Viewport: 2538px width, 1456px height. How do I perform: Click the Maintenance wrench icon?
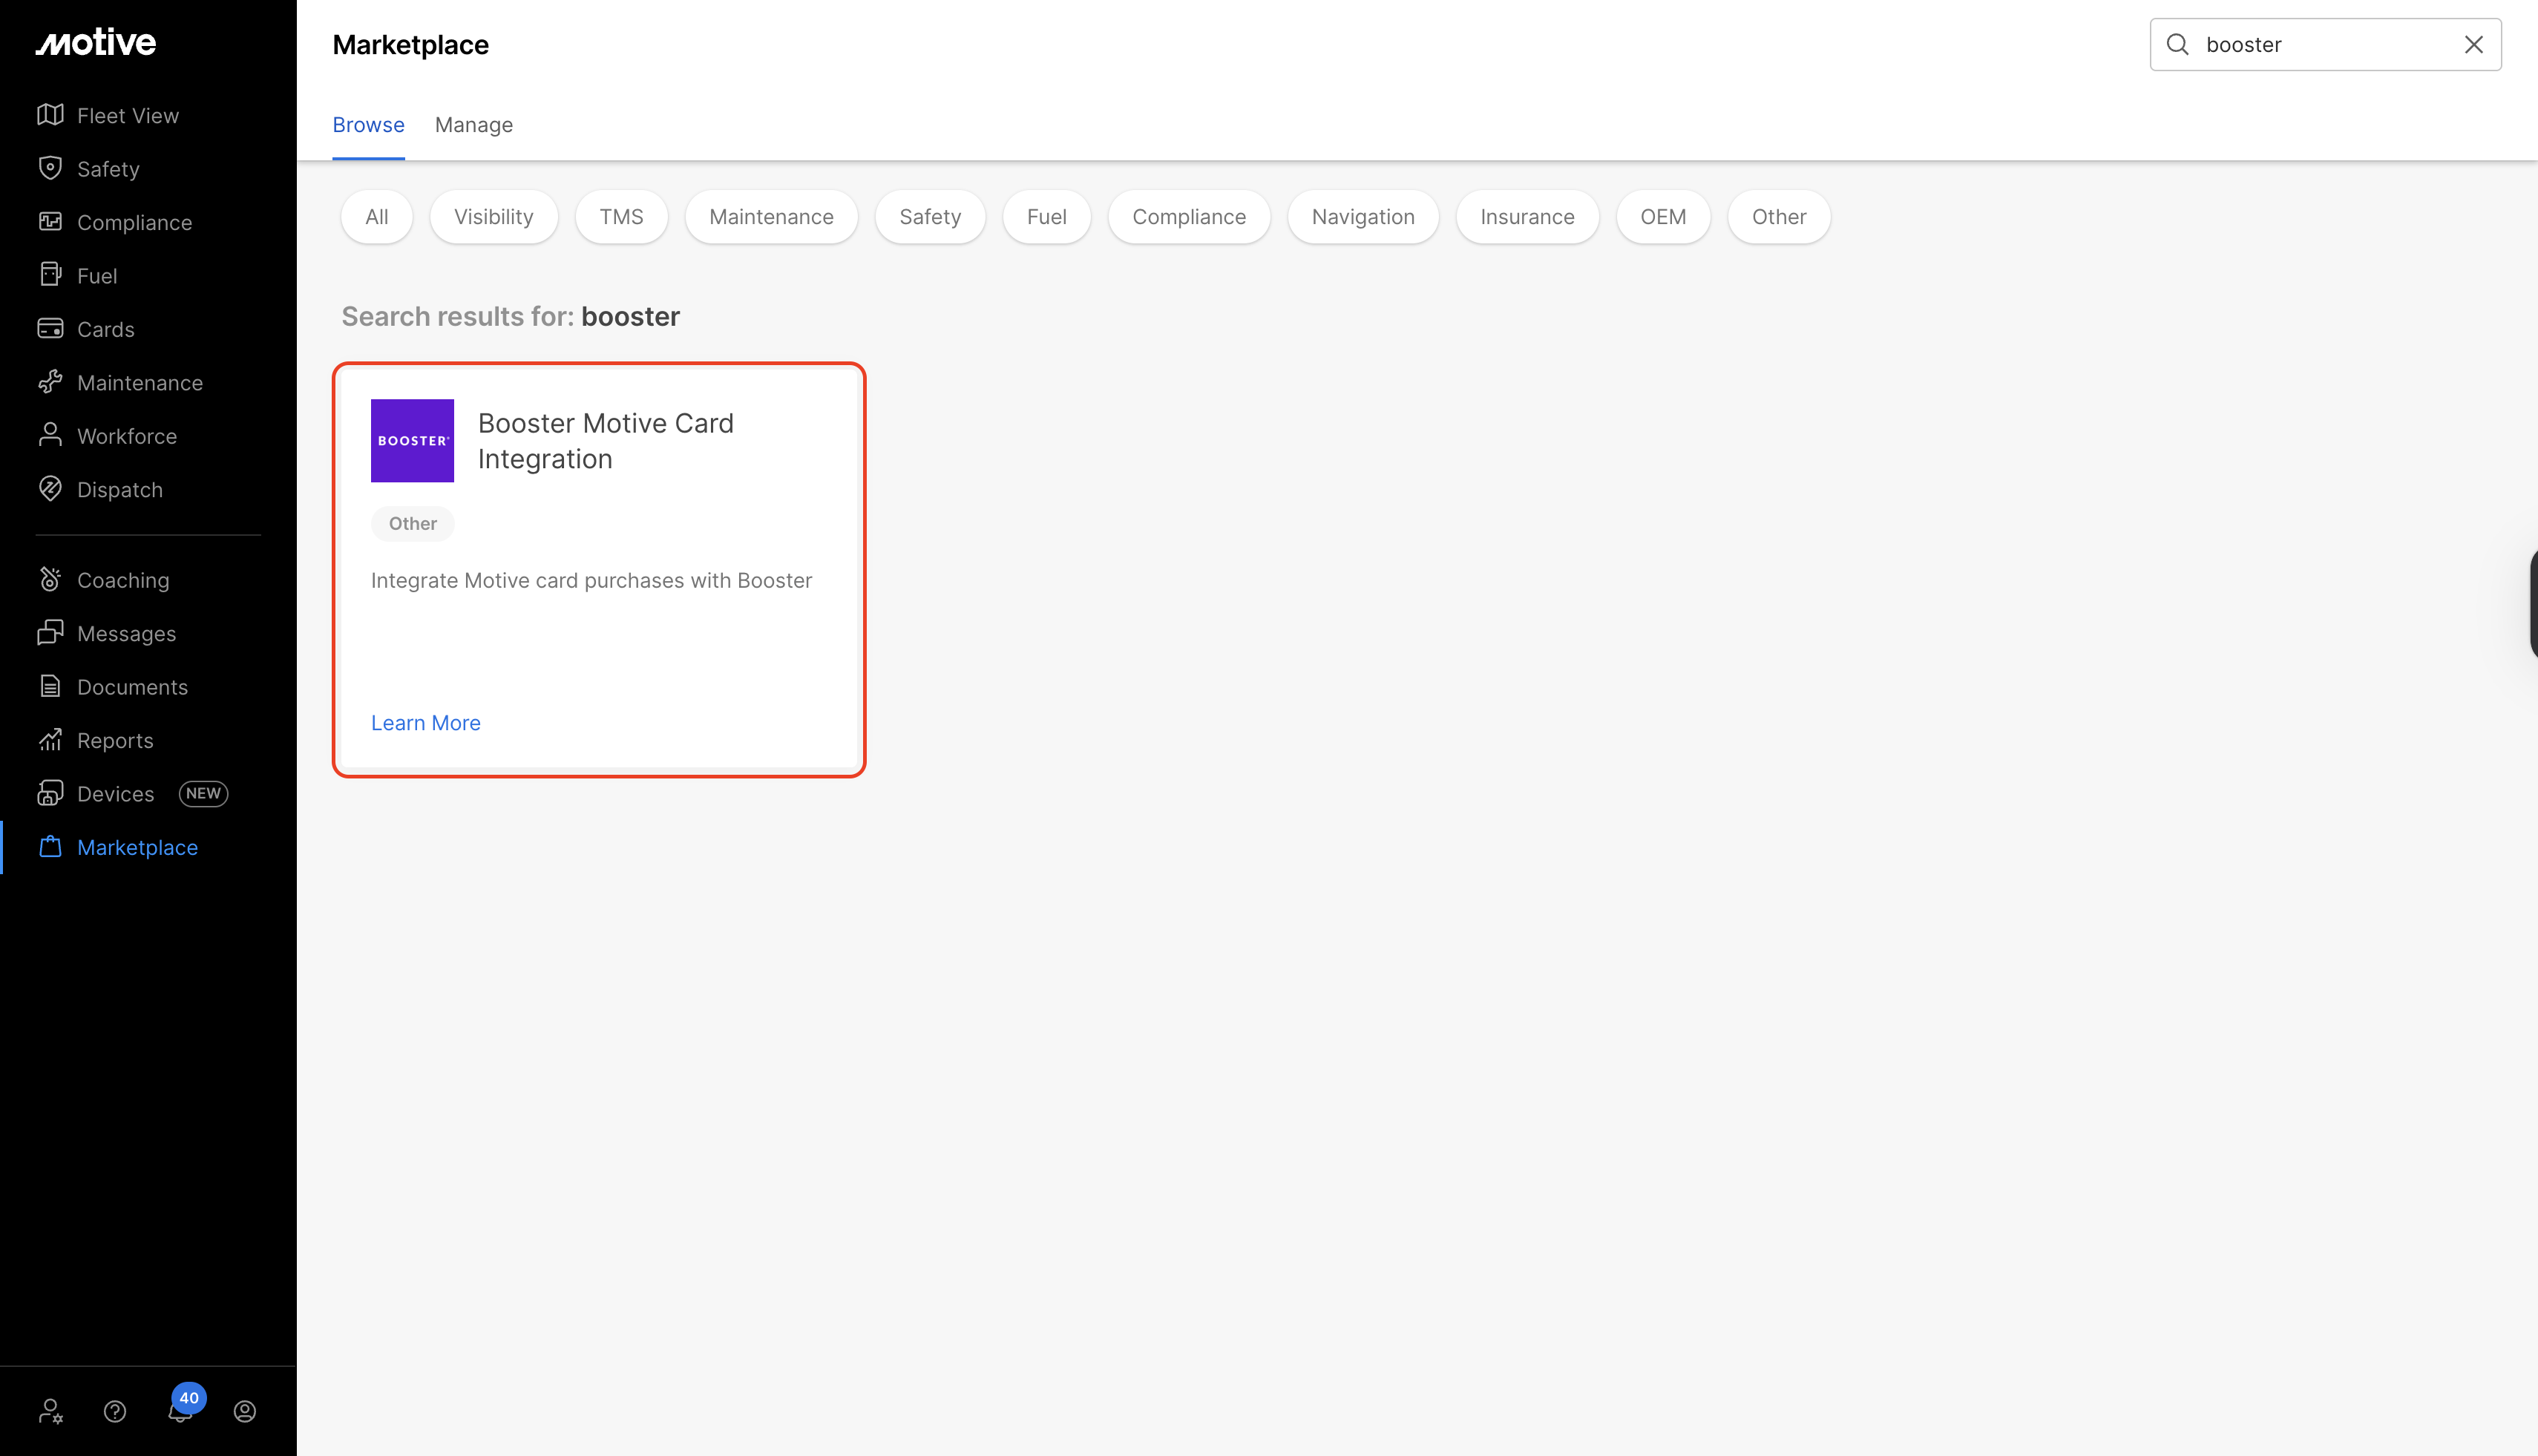pyautogui.click(x=50, y=382)
